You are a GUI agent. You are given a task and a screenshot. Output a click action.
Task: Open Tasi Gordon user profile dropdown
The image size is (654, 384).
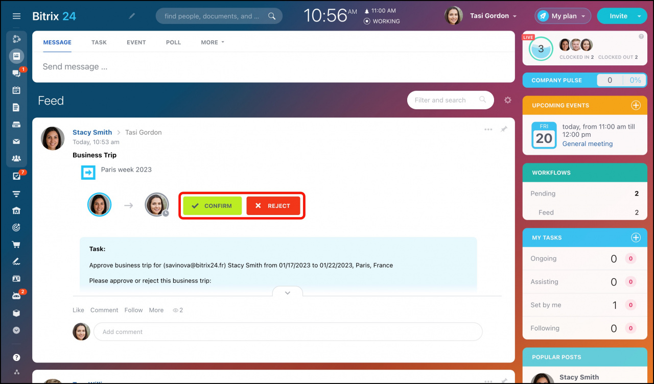coord(493,16)
